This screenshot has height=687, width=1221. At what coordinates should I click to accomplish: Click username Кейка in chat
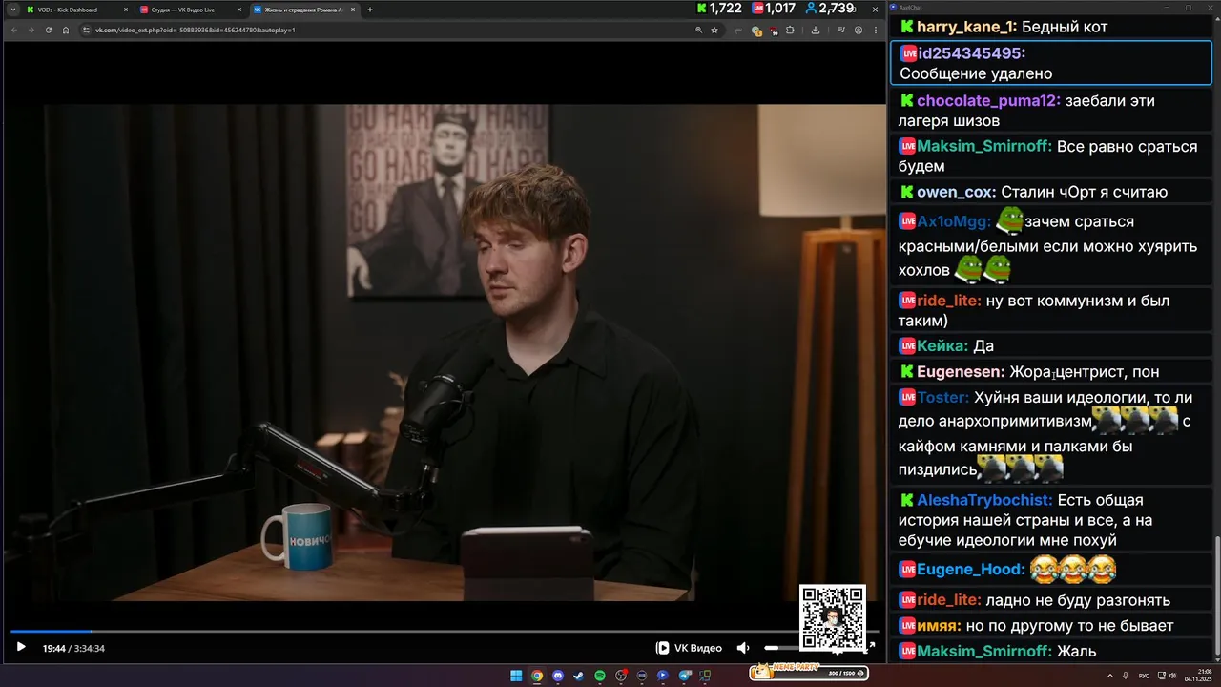point(942,345)
